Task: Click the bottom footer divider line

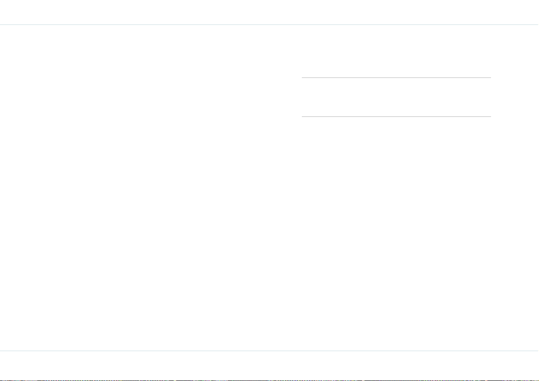Action: [x=270, y=351]
